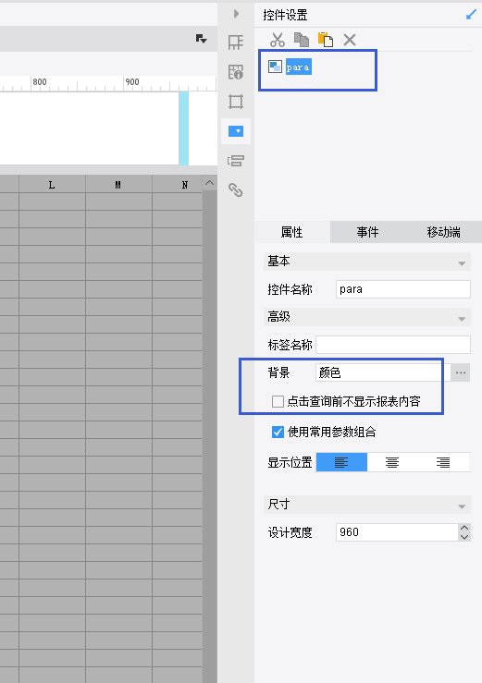Open background settings with ellipsis button

(x=460, y=372)
